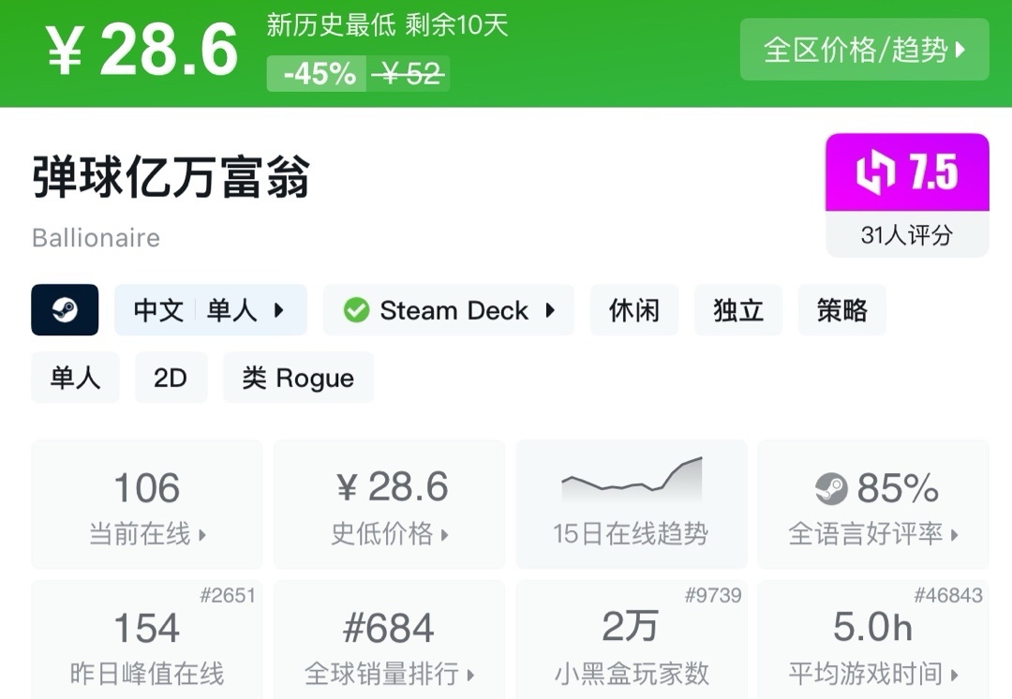Select the 独立 tag
Viewport: 1012px width, 699px height.
(738, 310)
